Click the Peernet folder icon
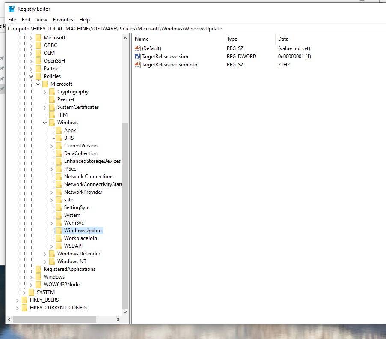Screen dimensions: 386x339 tap(52, 99)
